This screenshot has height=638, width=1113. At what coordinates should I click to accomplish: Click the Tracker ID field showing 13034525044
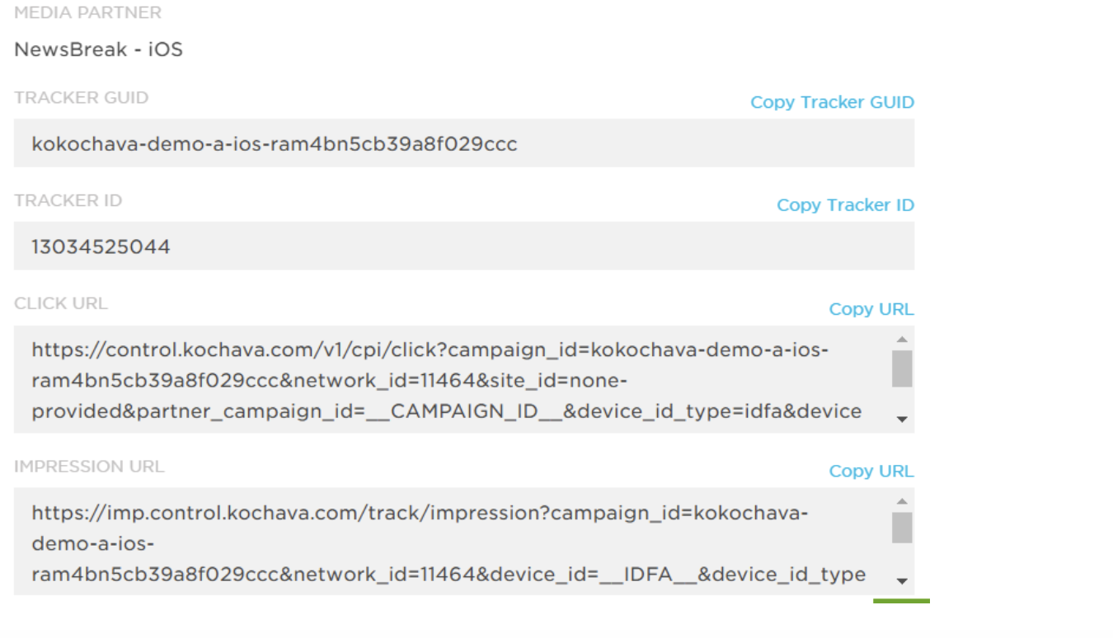pos(463,246)
